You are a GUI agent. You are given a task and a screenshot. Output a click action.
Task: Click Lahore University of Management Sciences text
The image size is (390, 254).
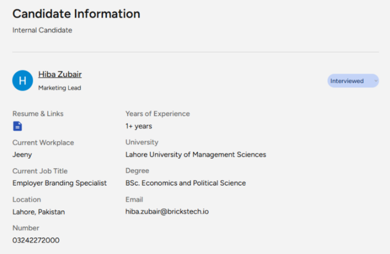click(196, 155)
